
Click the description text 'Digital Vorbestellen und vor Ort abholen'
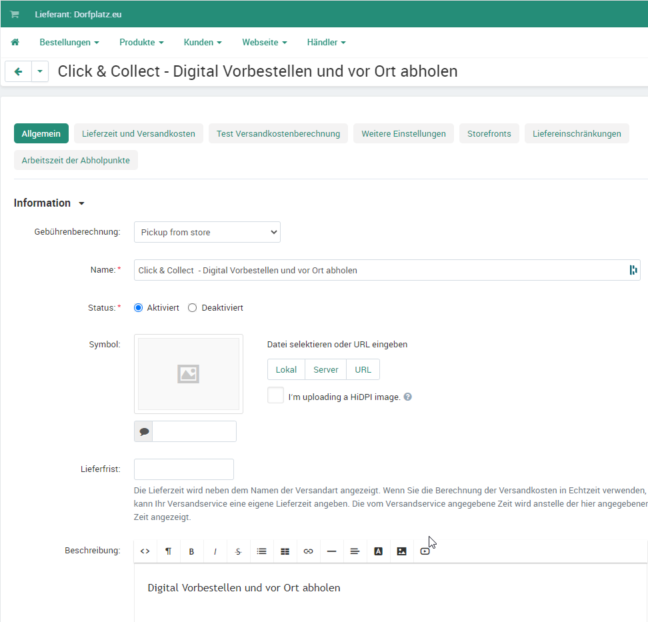point(244,588)
